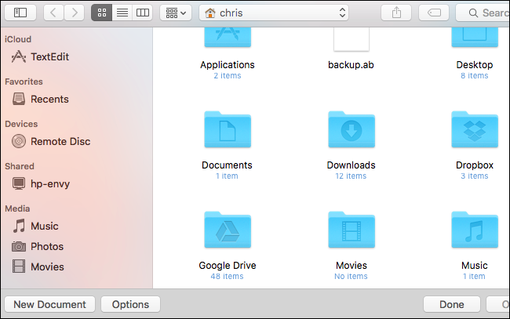The image size is (510, 319).
Task: Click the New Document button
Action: pos(50,304)
